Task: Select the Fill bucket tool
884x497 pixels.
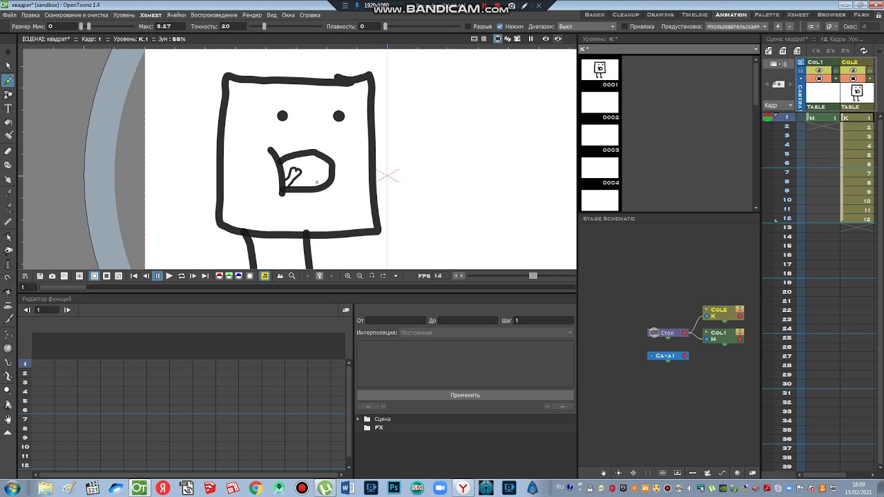Action: coord(8,122)
